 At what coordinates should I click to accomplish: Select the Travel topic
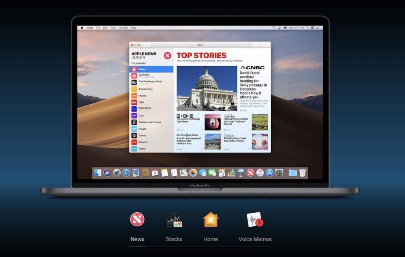click(151, 149)
